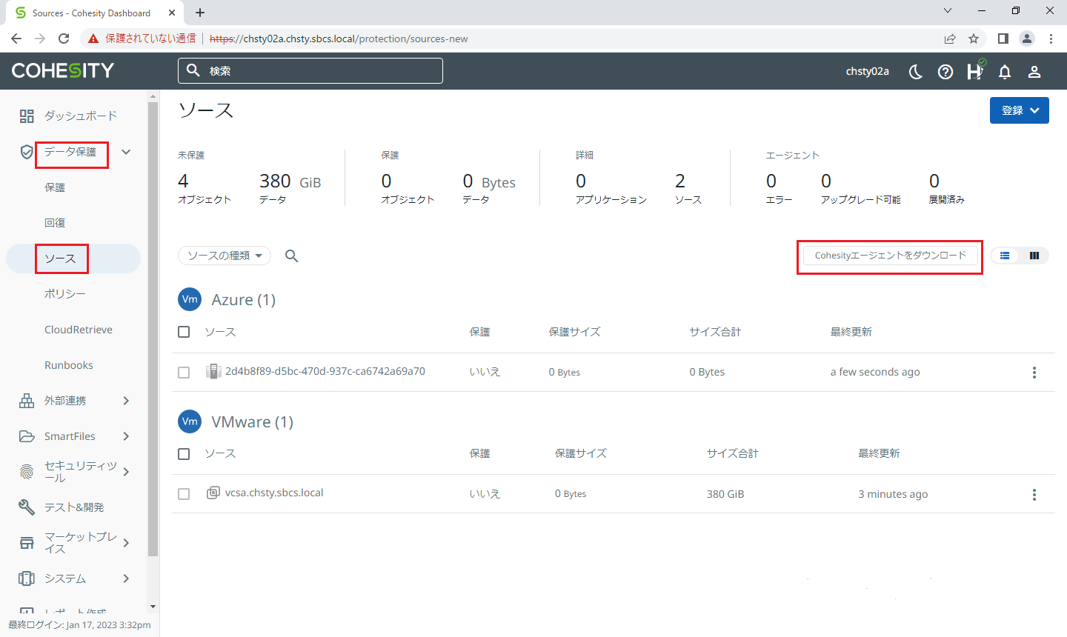Open the Helios connection status icon
The height and width of the screenshot is (637, 1067).
point(975,71)
